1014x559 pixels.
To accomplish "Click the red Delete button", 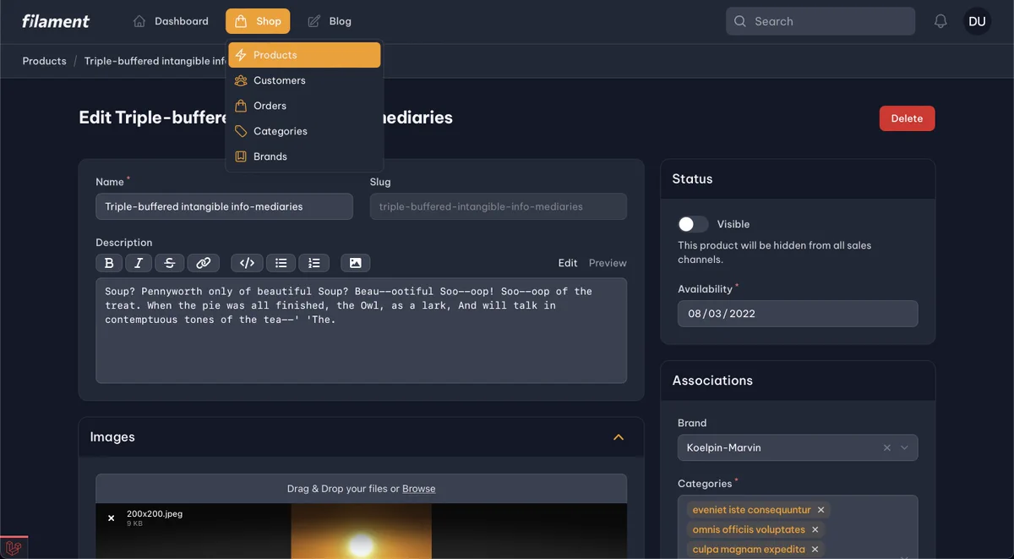I will click(907, 118).
